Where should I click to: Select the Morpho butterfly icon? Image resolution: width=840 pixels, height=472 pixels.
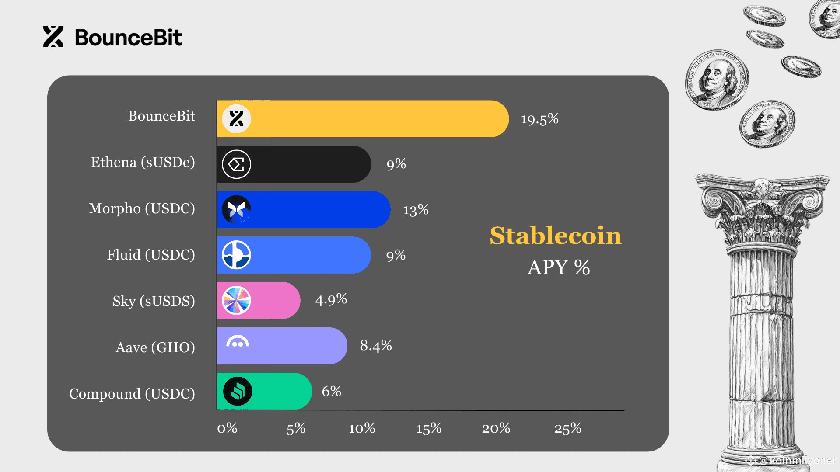pyautogui.click(x=236, y=210)
